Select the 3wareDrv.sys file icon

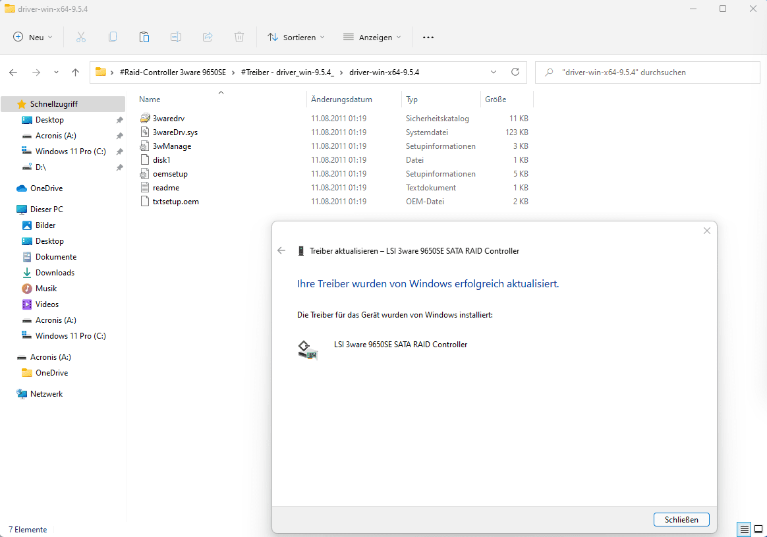144,132
